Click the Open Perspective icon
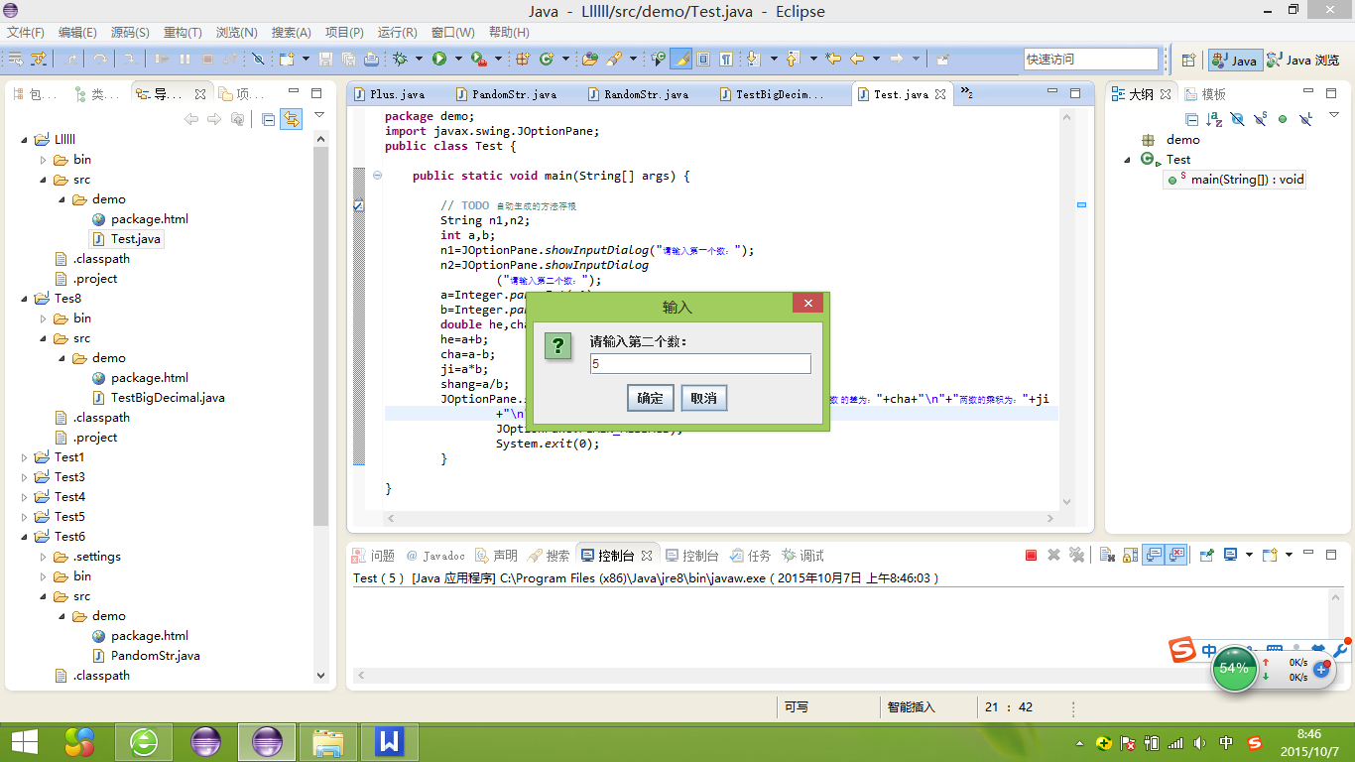This screenshot has height=762, width=1355. click(1188, 60)
